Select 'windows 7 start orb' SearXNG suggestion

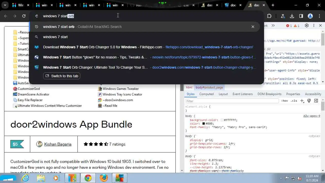point(145,27)
